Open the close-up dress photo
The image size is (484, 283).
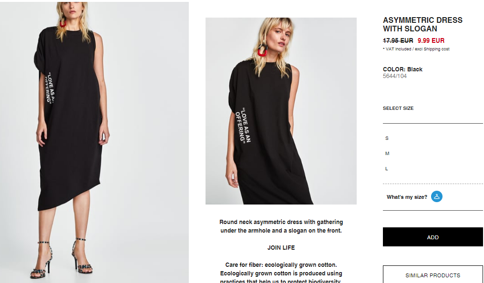(281, 111)
